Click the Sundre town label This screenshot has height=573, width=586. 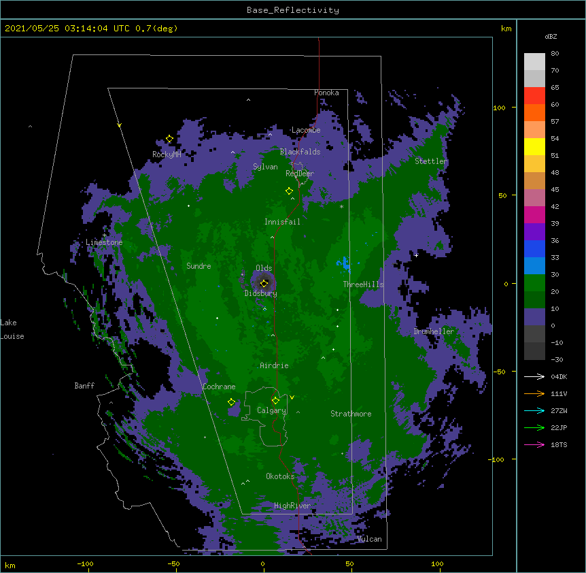(x=199, y=266)
